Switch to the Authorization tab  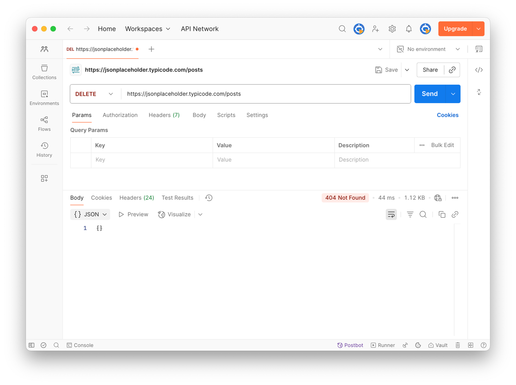click(x=120, y=115)
